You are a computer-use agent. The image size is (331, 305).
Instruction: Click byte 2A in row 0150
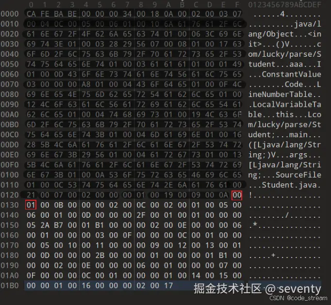coord(45,225)
